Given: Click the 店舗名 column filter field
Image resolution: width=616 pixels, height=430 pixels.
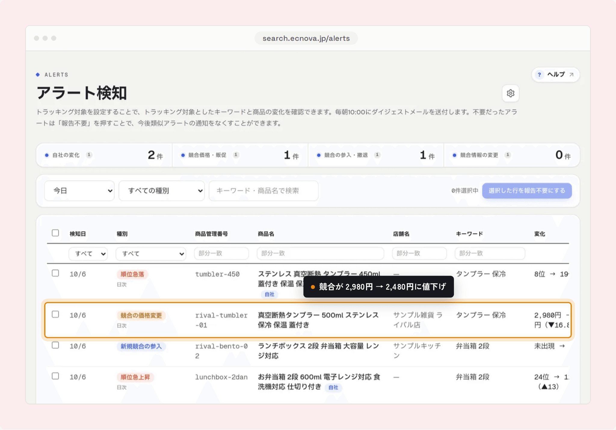Looking at the screenshot, I should (419, 253).
